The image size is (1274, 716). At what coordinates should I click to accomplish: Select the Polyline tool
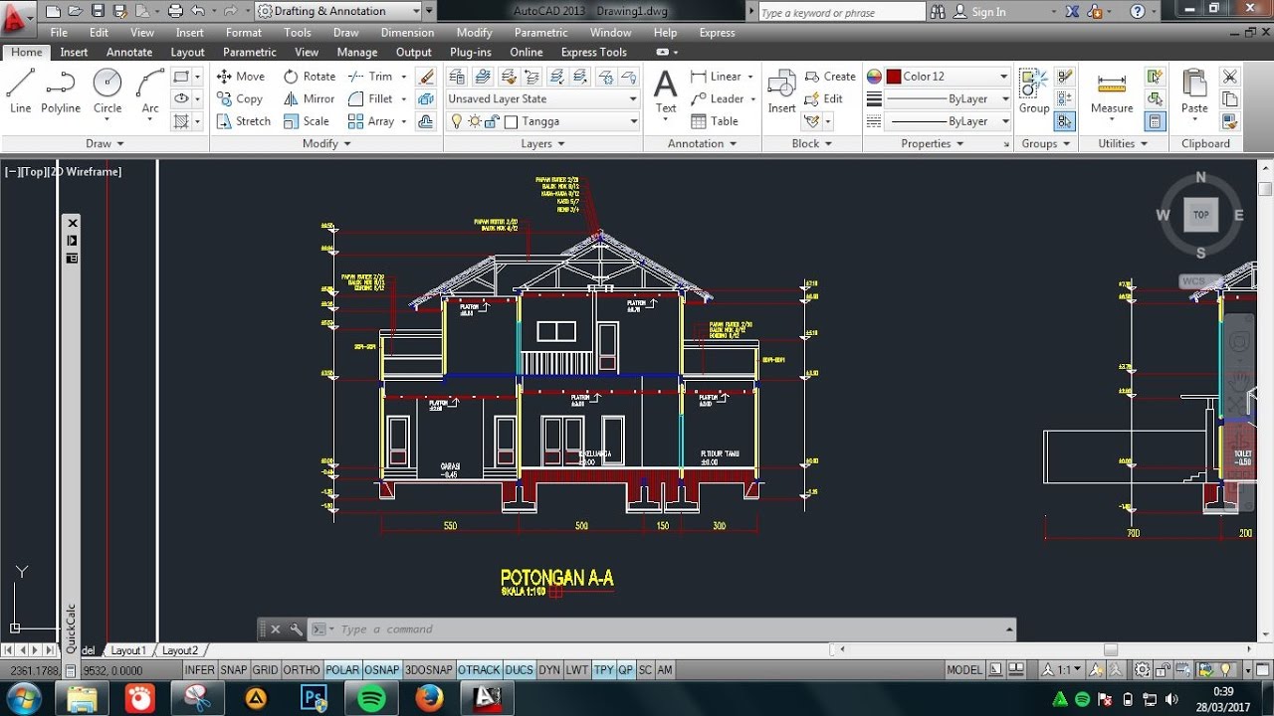point(61,91)
